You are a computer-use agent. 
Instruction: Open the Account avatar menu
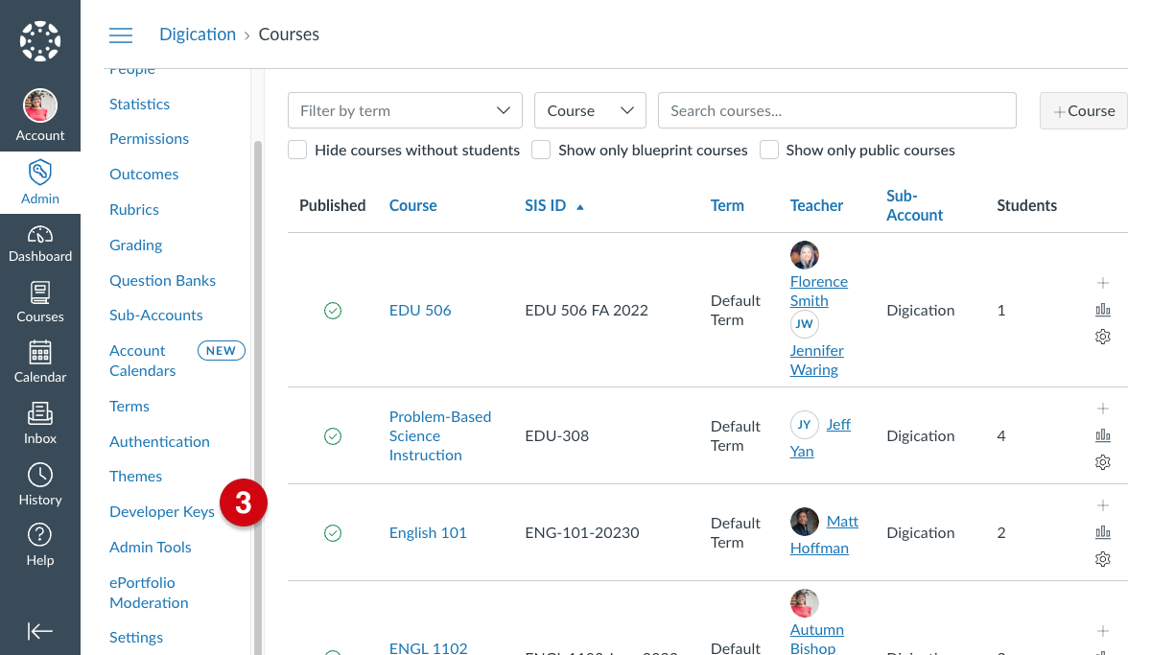[x=40, y=116]
